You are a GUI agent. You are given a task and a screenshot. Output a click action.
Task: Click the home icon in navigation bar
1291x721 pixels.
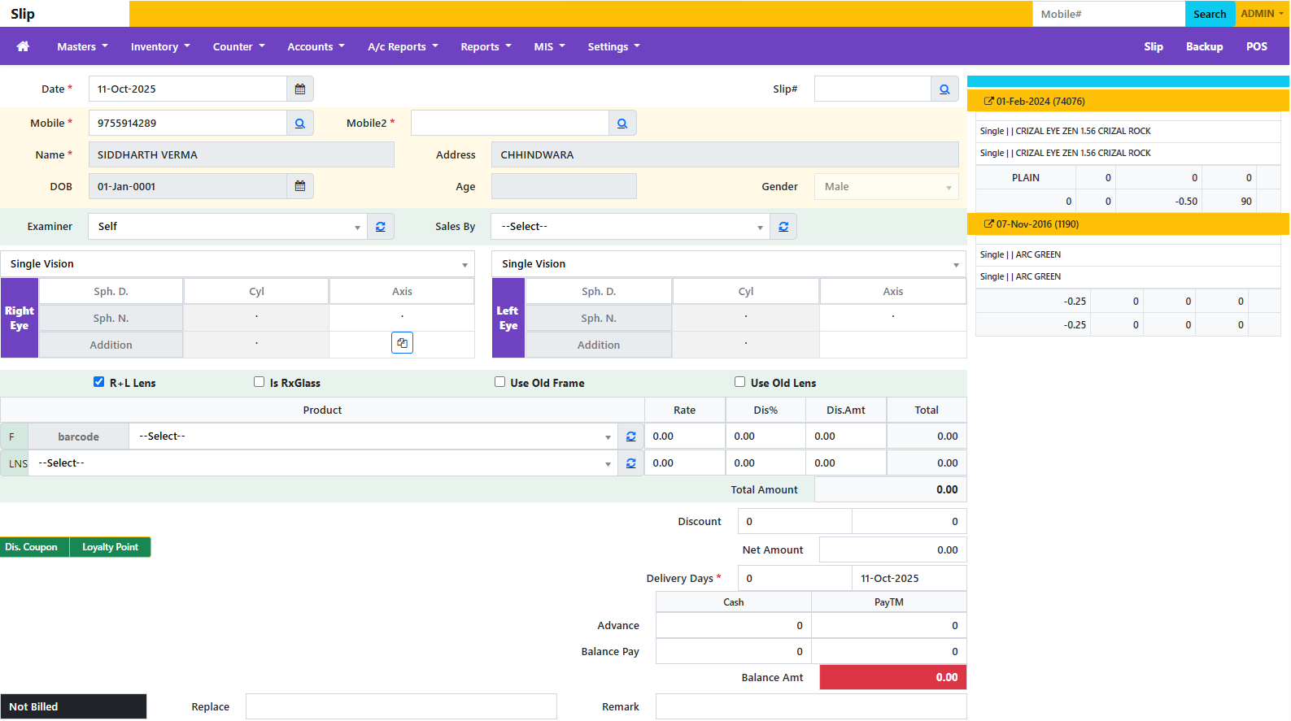pos(23,46)
